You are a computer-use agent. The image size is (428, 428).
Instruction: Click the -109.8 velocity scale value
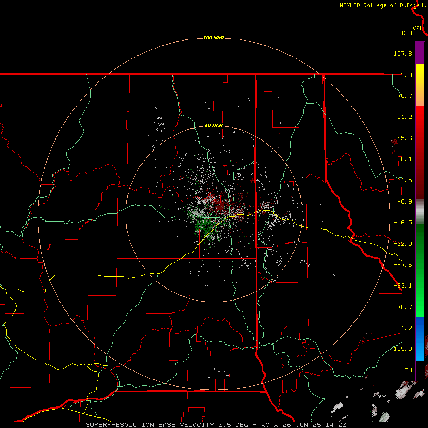[401, 349]
